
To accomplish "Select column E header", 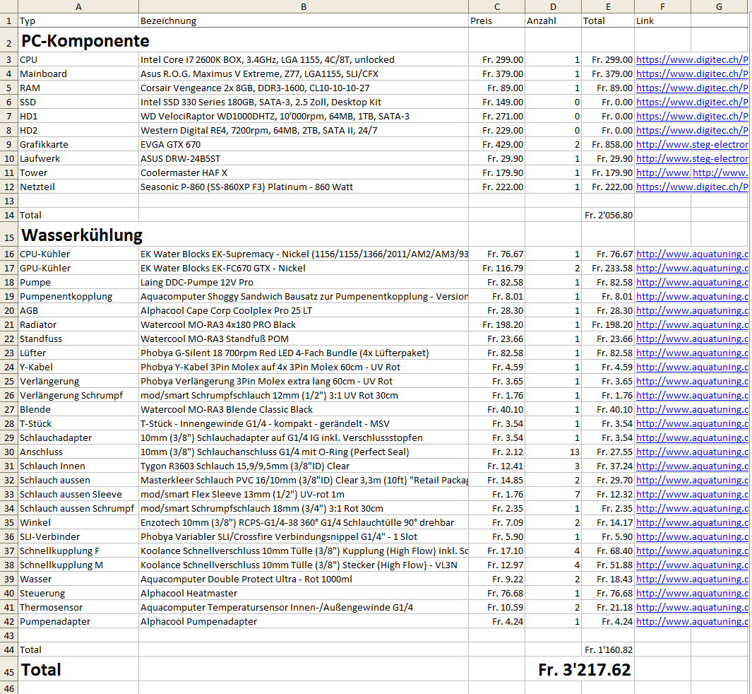I will [608, 6].
